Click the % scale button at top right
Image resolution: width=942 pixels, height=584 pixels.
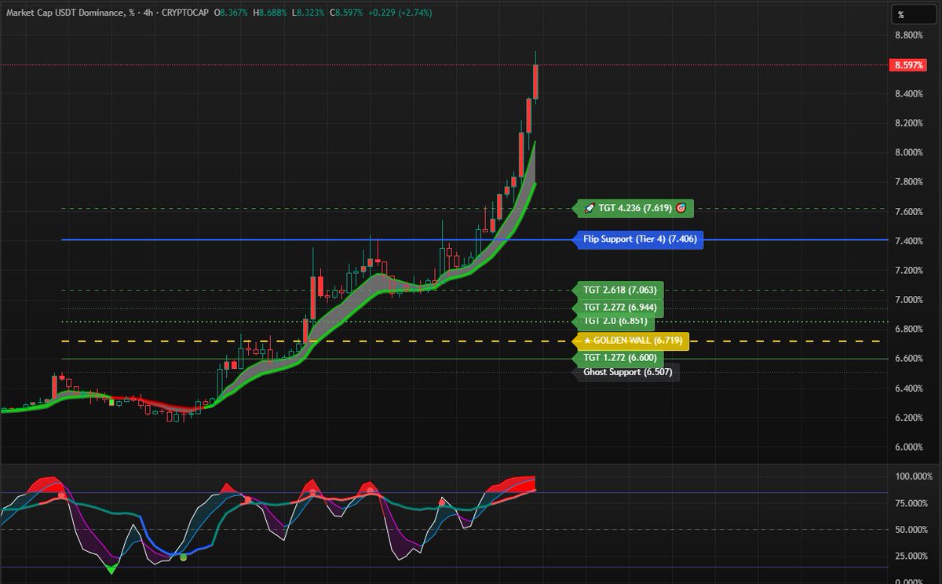click(914, 14)
